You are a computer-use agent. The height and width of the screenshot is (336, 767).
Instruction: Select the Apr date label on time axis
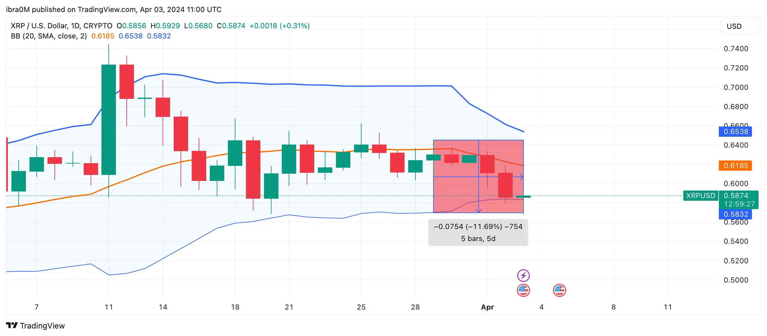(487, 307)
